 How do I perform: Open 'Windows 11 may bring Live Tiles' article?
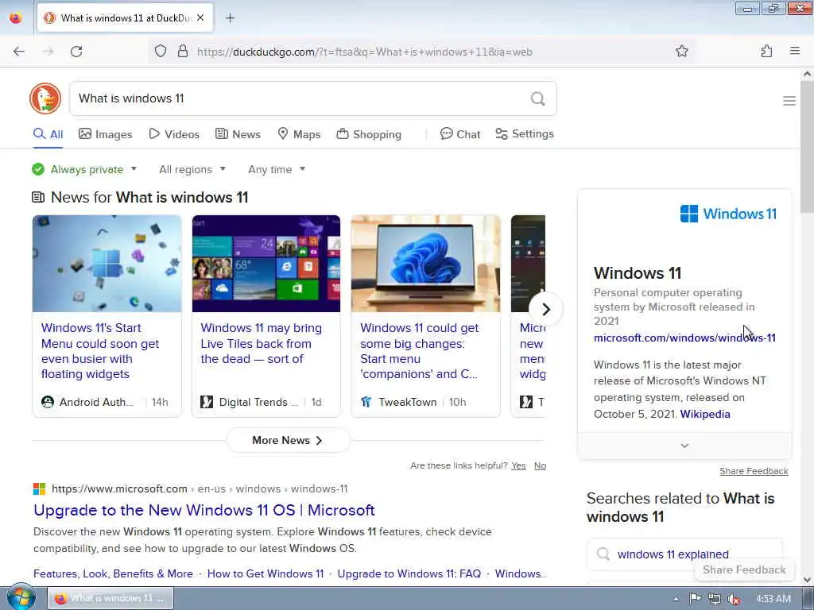point(261,343)
